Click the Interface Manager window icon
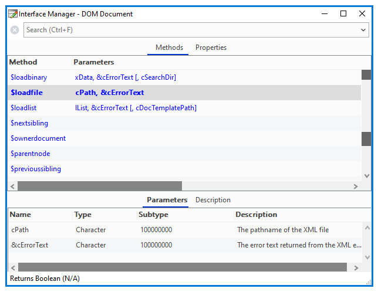The image size is (378, 292). point(12,13)
